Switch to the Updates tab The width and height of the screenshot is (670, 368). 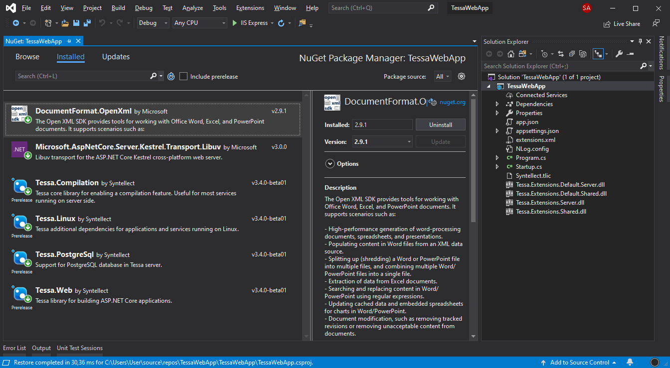[116, 57]
